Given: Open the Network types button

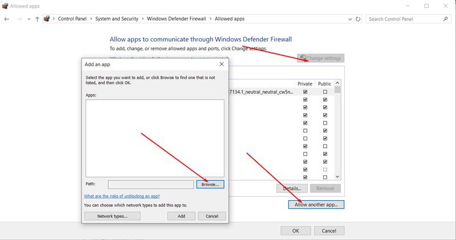Looking at the screenshot, I should point(112,216).
